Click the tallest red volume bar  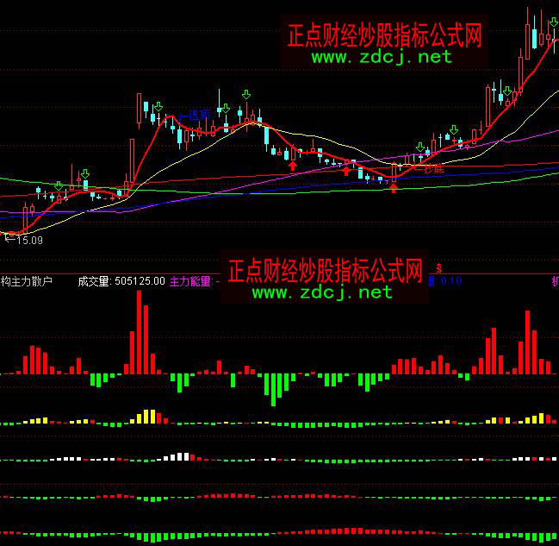(x=138, y=332)
